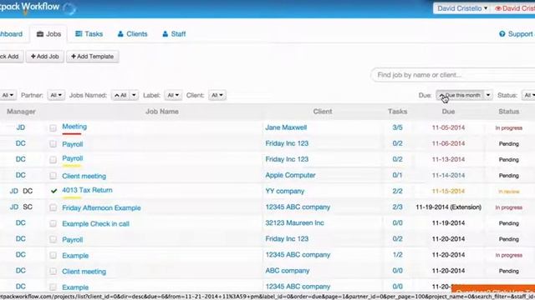
Task: Click the 3/5 tasks count for Meeting
Action: pyautogui.click(x=398, y=127)
